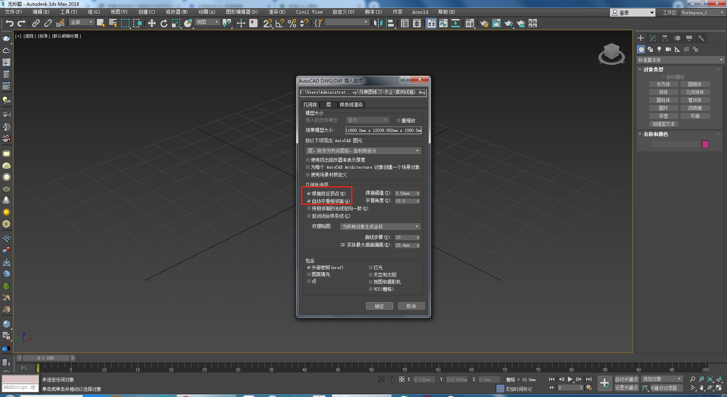Viewport: 727px width, 397px height.
Task: Confirm import with 确定 button
Action: click(379, 306)
